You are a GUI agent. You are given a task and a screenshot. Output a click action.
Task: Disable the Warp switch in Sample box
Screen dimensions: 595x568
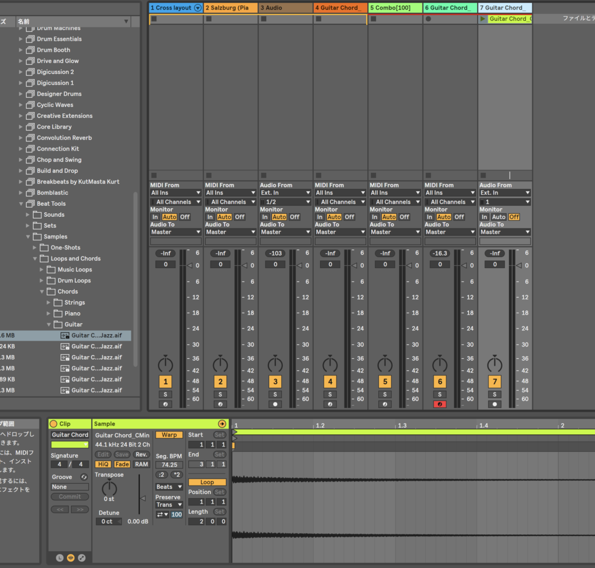coord(169,435)
